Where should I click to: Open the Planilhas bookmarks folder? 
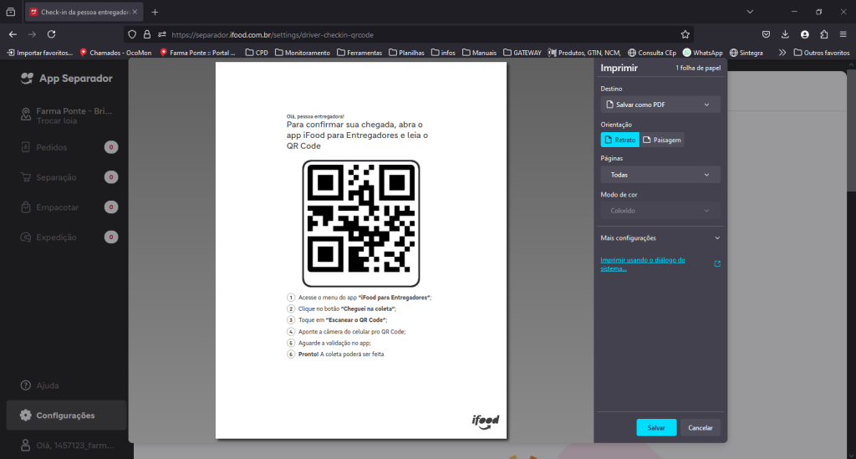406,53
